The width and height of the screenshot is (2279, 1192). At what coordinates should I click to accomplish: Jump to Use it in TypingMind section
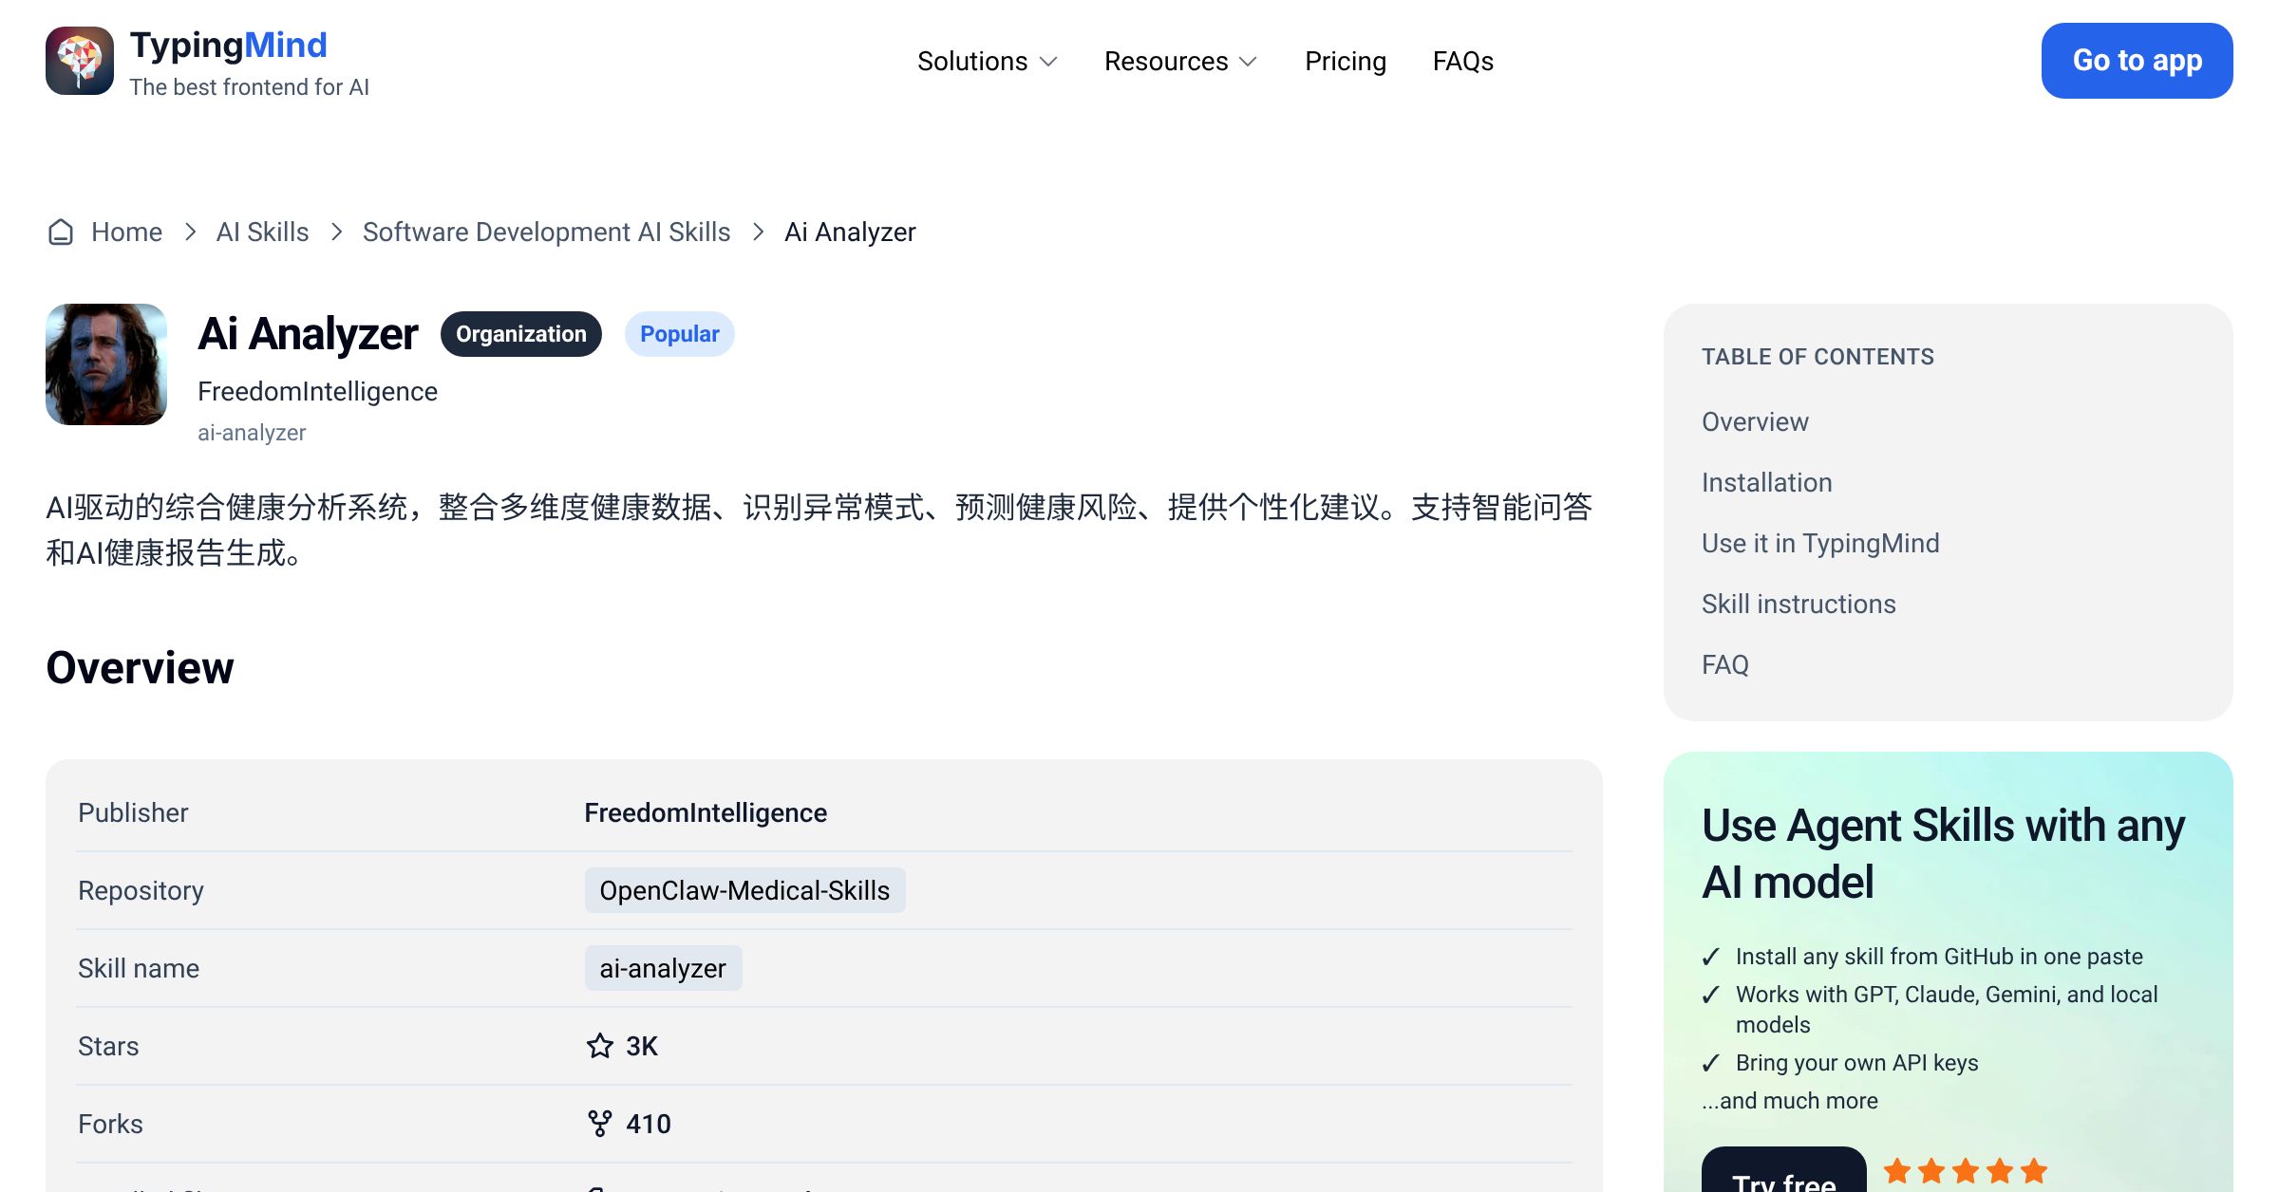pyautogui.click(x=1820, y=543)
